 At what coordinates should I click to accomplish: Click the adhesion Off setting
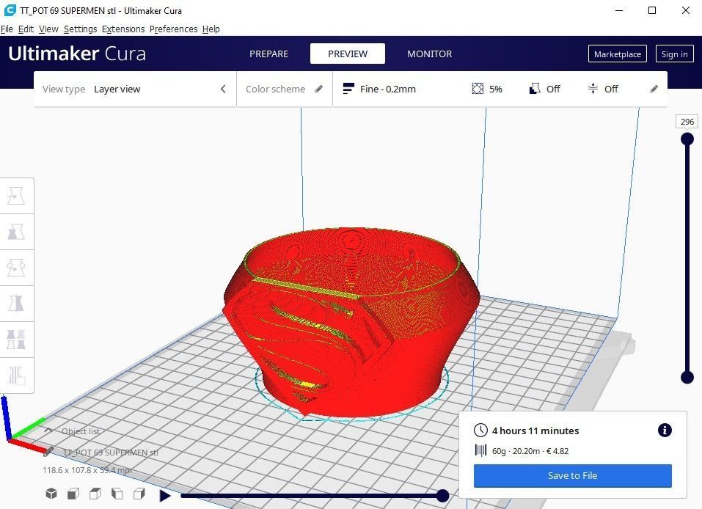pyautogui.click(x=603, y=89)
